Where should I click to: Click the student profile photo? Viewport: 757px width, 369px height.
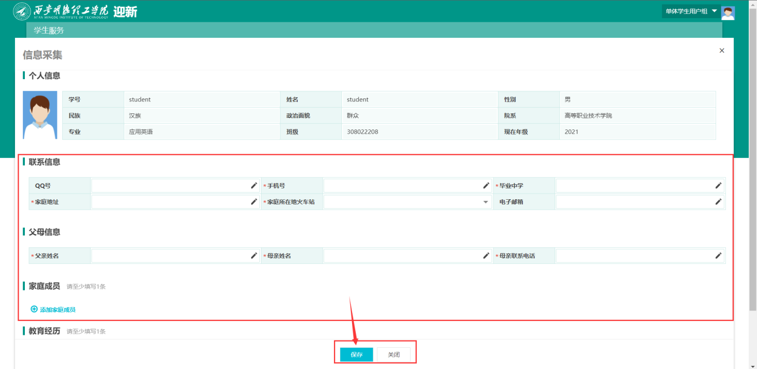(40, 115)
